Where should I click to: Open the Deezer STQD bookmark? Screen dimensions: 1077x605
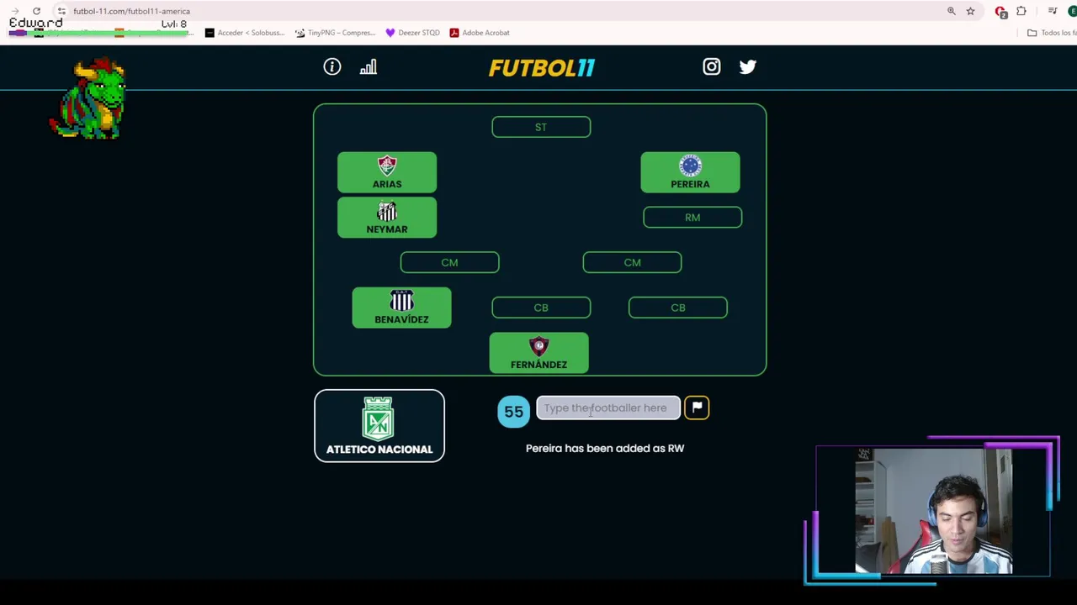pos(412,33)
